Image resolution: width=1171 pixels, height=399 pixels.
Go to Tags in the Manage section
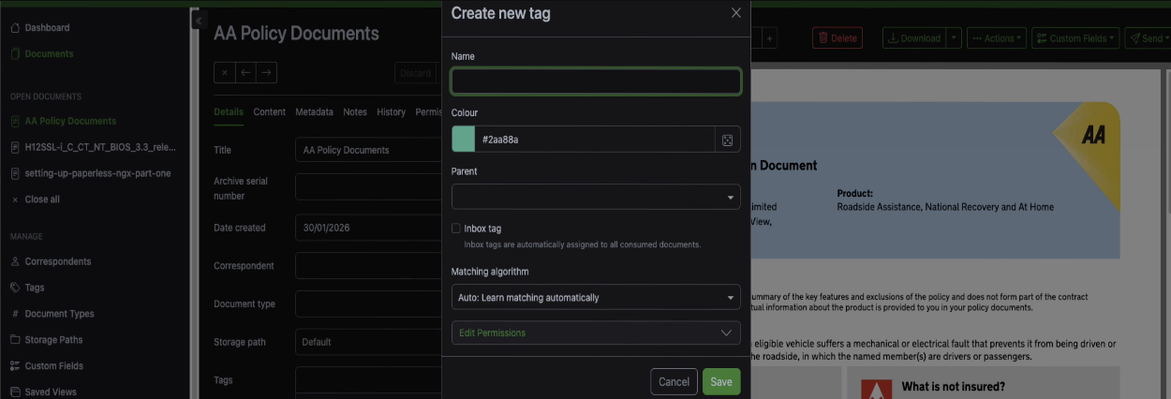coord(34,288)
